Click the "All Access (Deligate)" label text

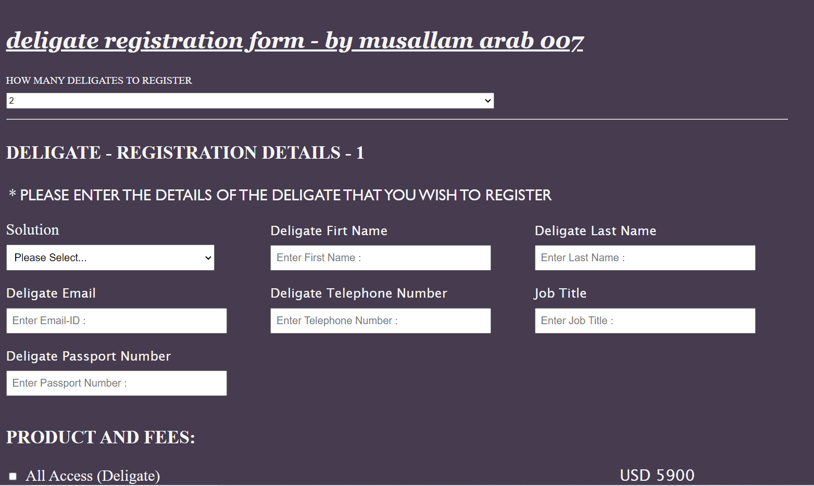(x=93, y=476)
